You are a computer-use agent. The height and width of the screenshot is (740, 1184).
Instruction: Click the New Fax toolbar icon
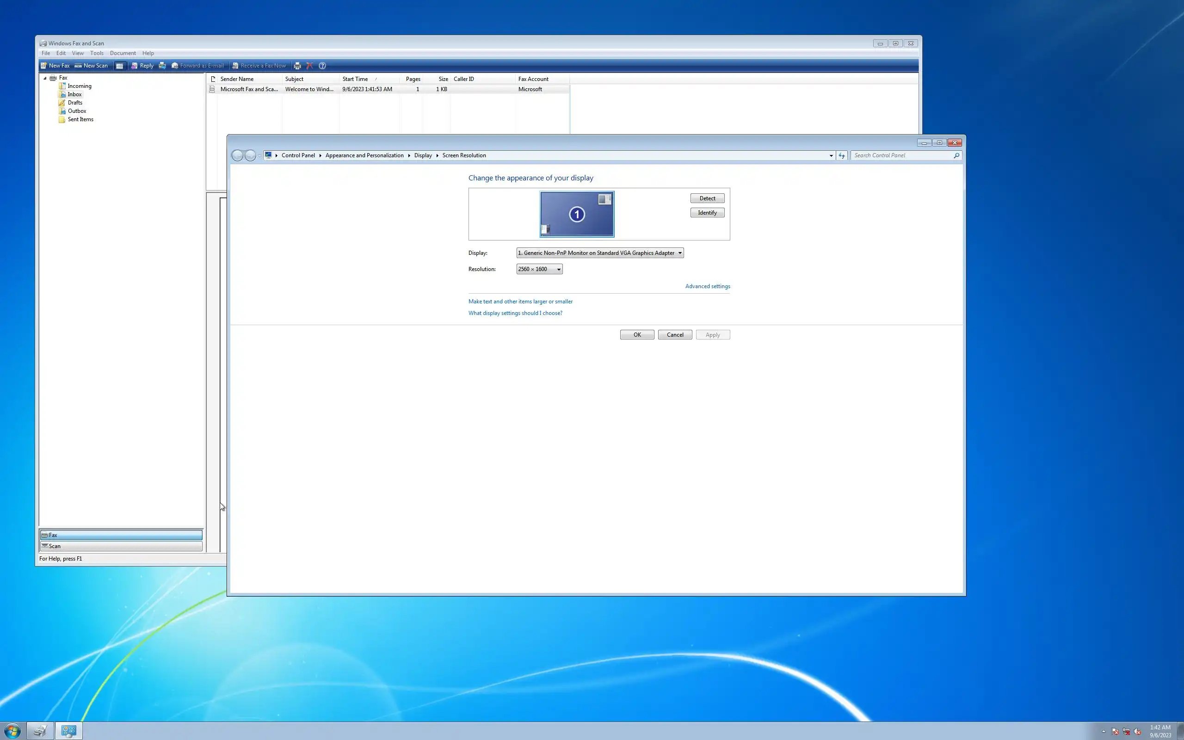pyautogui.click(x=44, y=66)
